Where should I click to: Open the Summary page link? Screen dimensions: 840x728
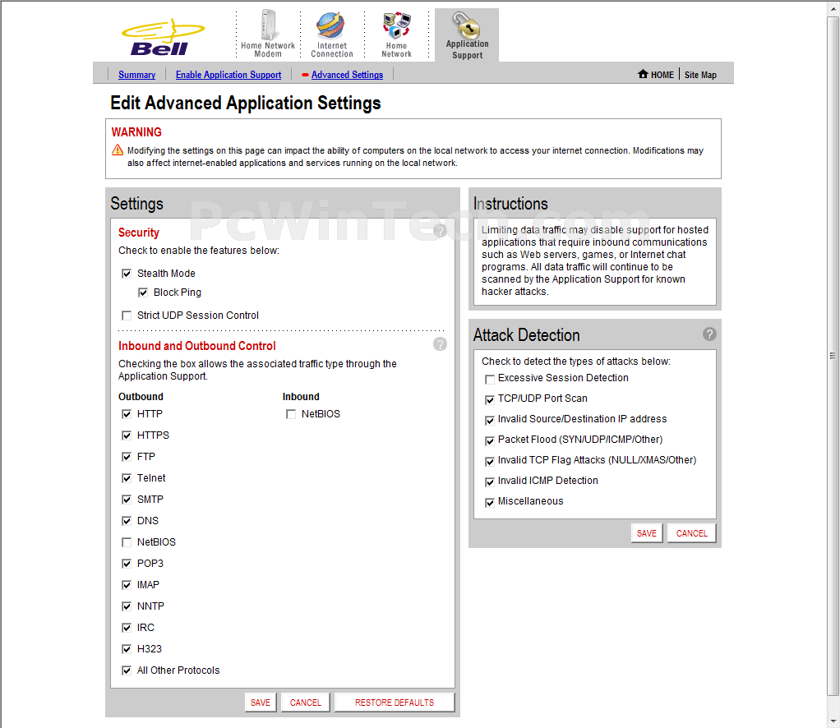point(136,75)
